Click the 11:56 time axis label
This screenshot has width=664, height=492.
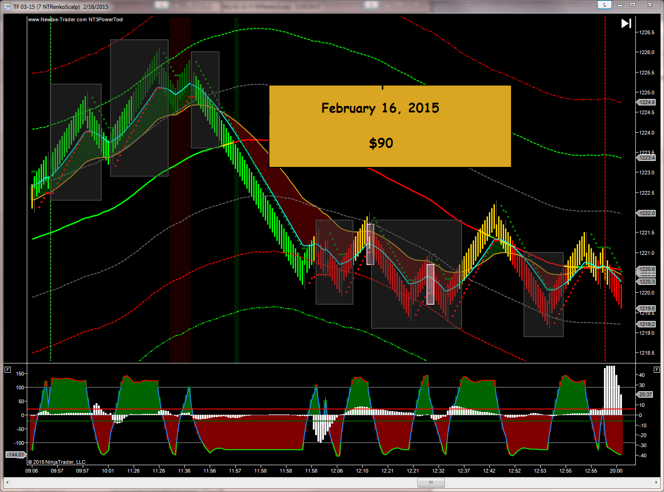[x=209, y=471]
